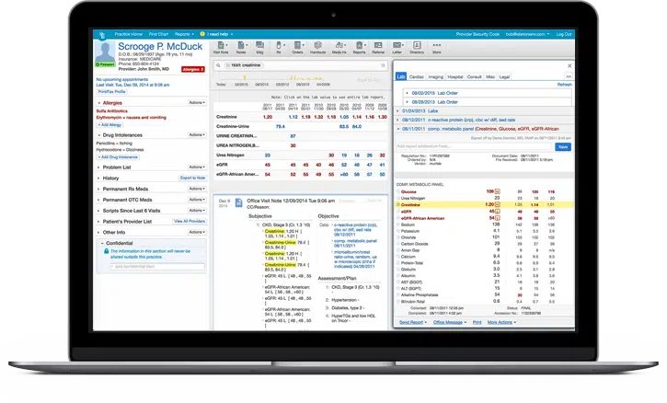
Task: Toggle the star for Glucose lab row
Action: 398,191
